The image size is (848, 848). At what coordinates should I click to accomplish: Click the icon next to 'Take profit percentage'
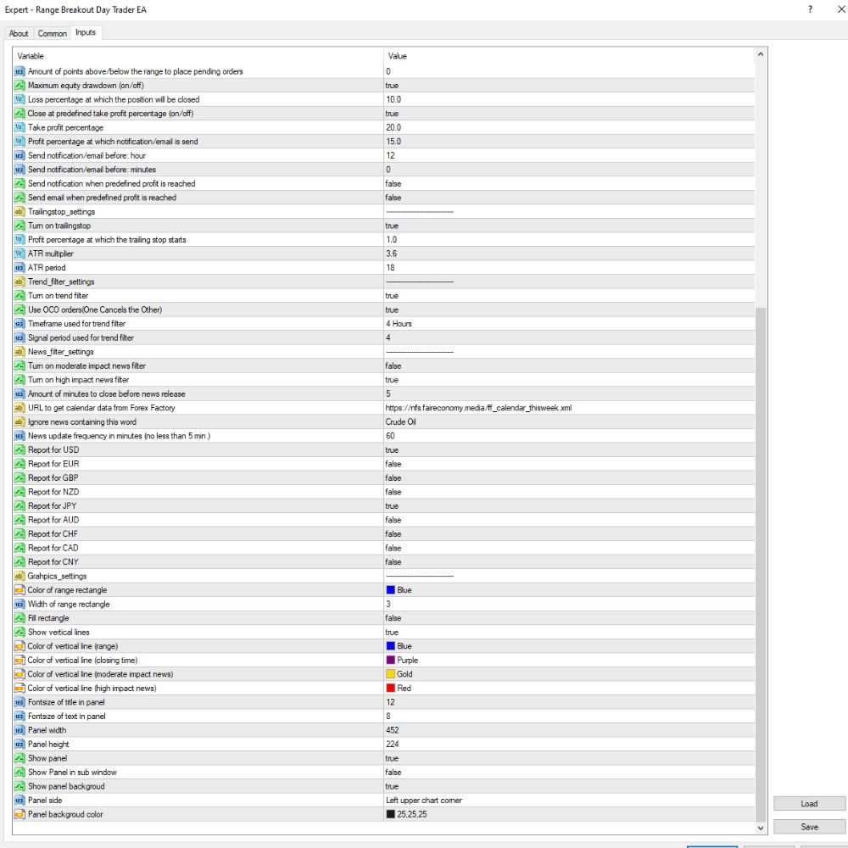tap(20, 128)
